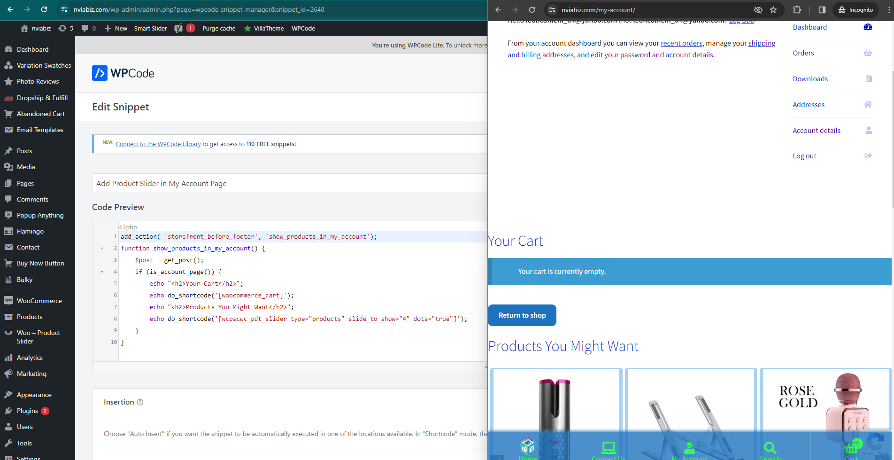
Task: Click the Account details user icon
Action: coord(869,130)
